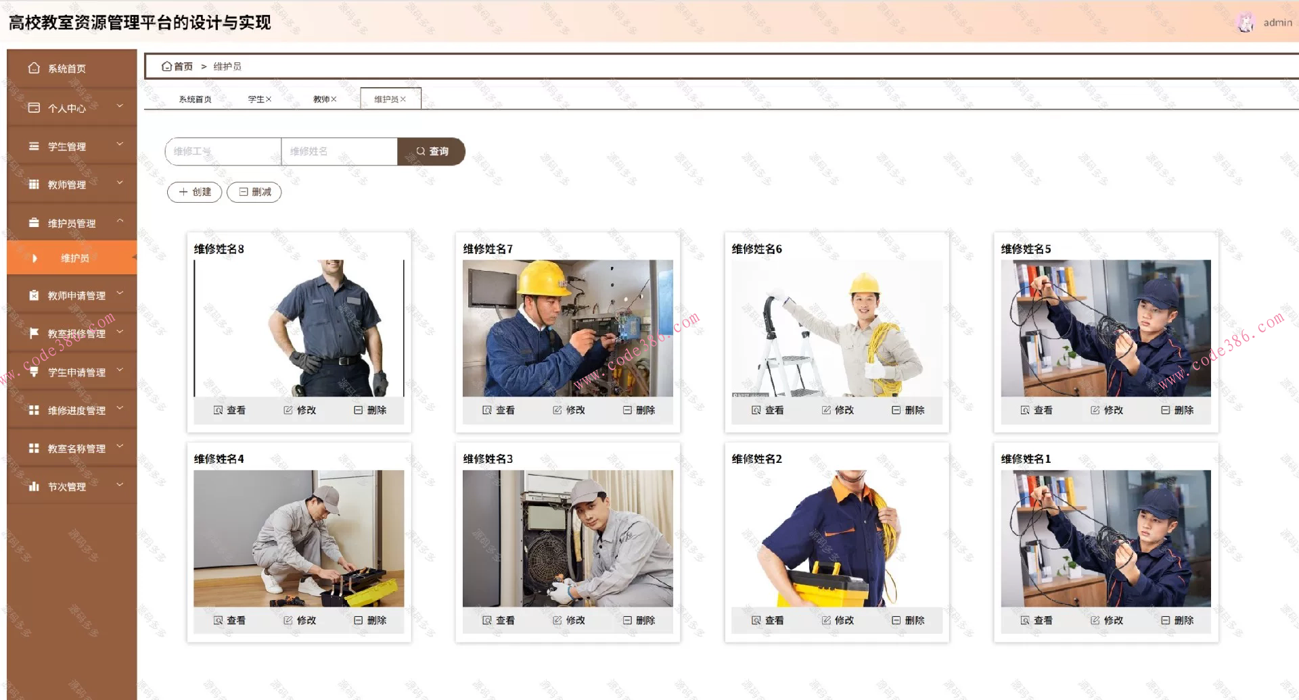Click the 查询 search button
This screenshot has height=700, width=1299.
point(432,151)
